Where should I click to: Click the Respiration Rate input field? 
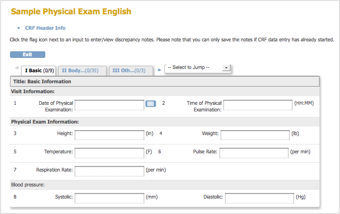click(x=109, y=171)
